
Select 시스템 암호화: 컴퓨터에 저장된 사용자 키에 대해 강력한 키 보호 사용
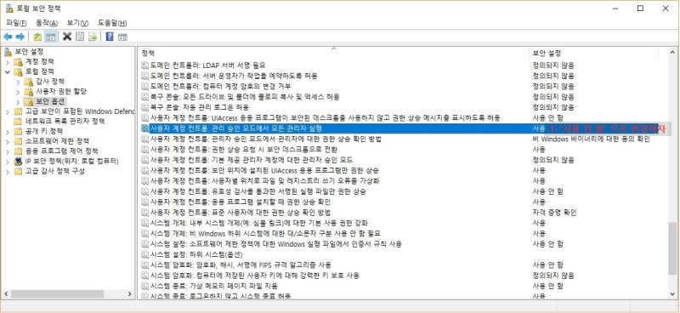tap(254, 276)
